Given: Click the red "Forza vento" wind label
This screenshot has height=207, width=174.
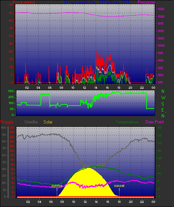Looking at the screenshot, I should point(24,2).
